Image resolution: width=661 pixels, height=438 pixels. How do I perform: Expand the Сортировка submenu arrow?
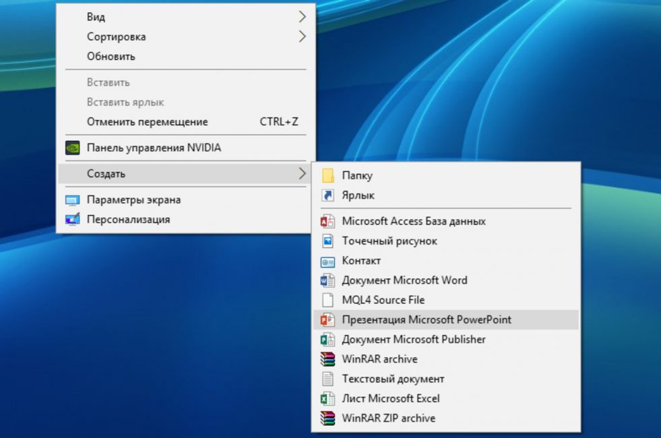pyautogui.click(x=302, y=36)
